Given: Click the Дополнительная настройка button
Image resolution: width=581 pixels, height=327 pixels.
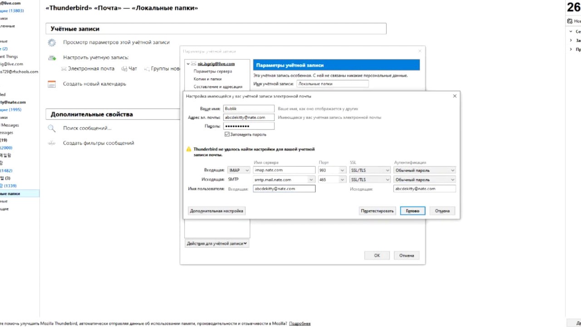Looking at the screenshot, I should [x=217, y=211].
